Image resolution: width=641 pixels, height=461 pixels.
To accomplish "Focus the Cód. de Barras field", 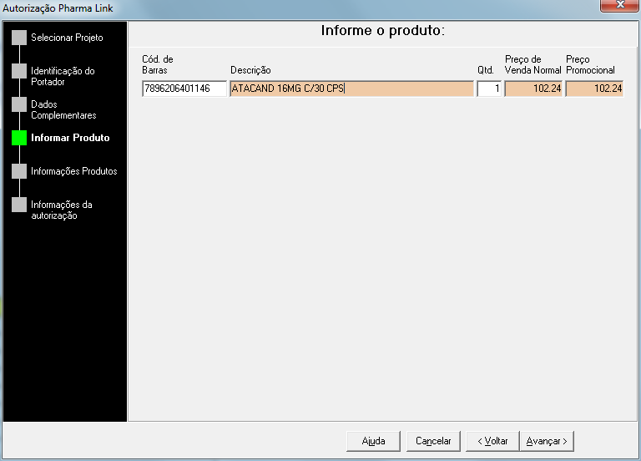I will (184, 89).
